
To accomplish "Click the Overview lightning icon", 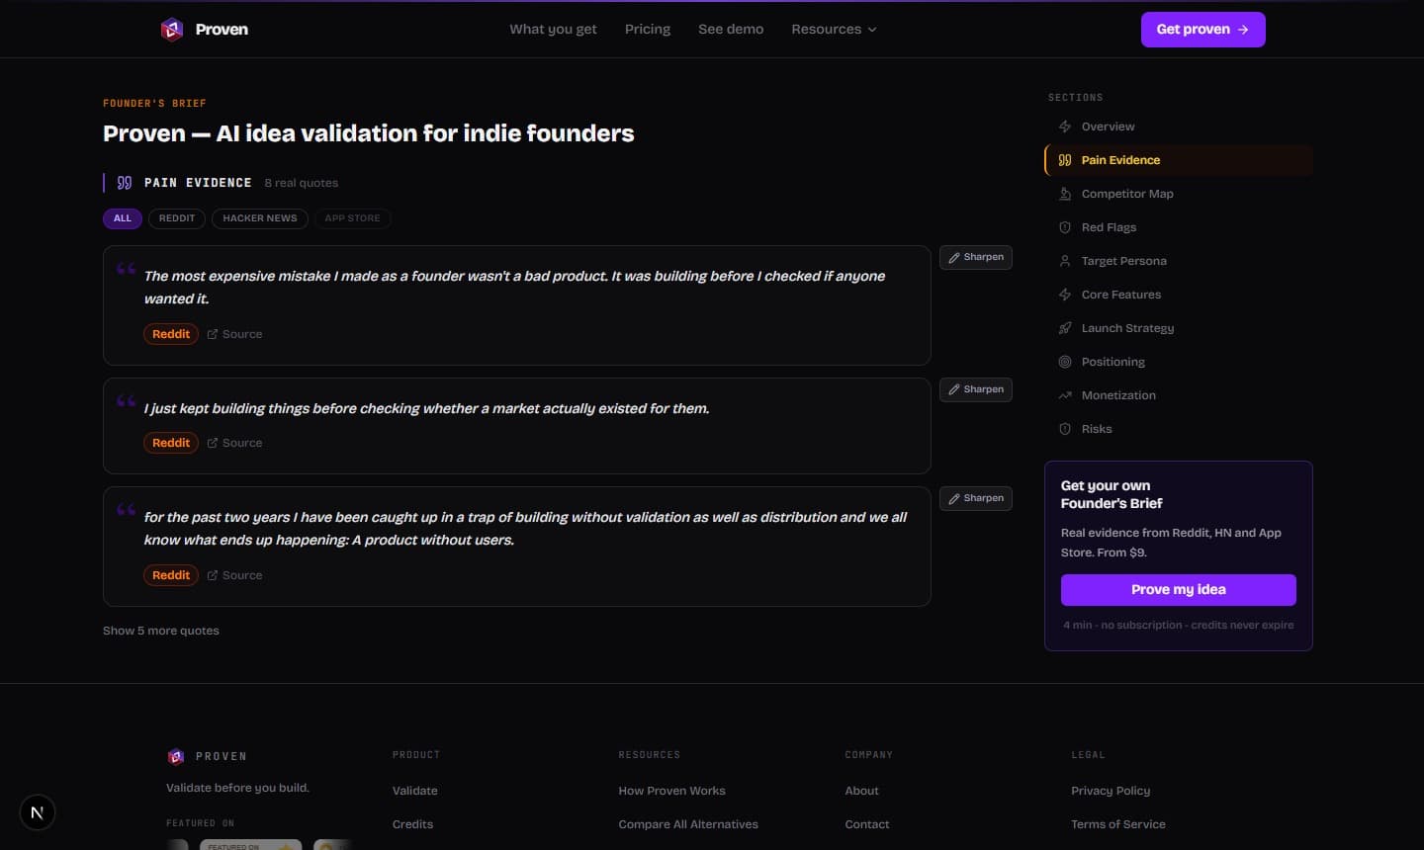I will coord(1065,127).
